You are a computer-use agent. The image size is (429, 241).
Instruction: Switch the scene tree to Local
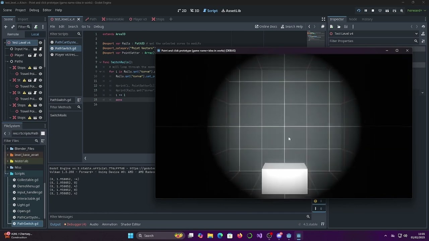tap(35, 34)
